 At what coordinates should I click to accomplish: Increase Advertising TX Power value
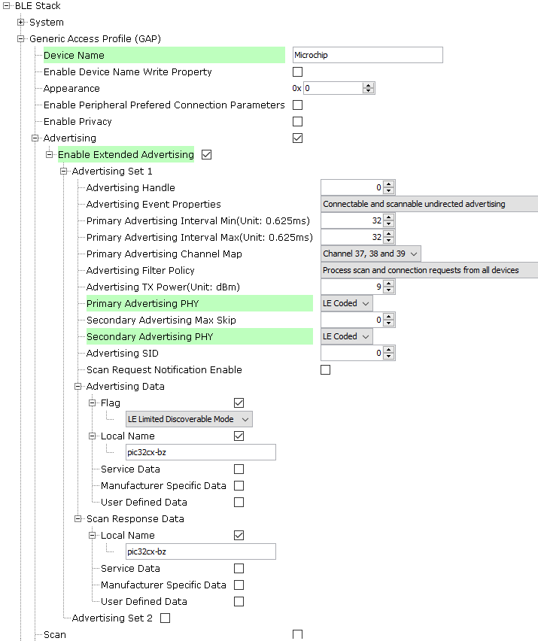pos(388,284)
